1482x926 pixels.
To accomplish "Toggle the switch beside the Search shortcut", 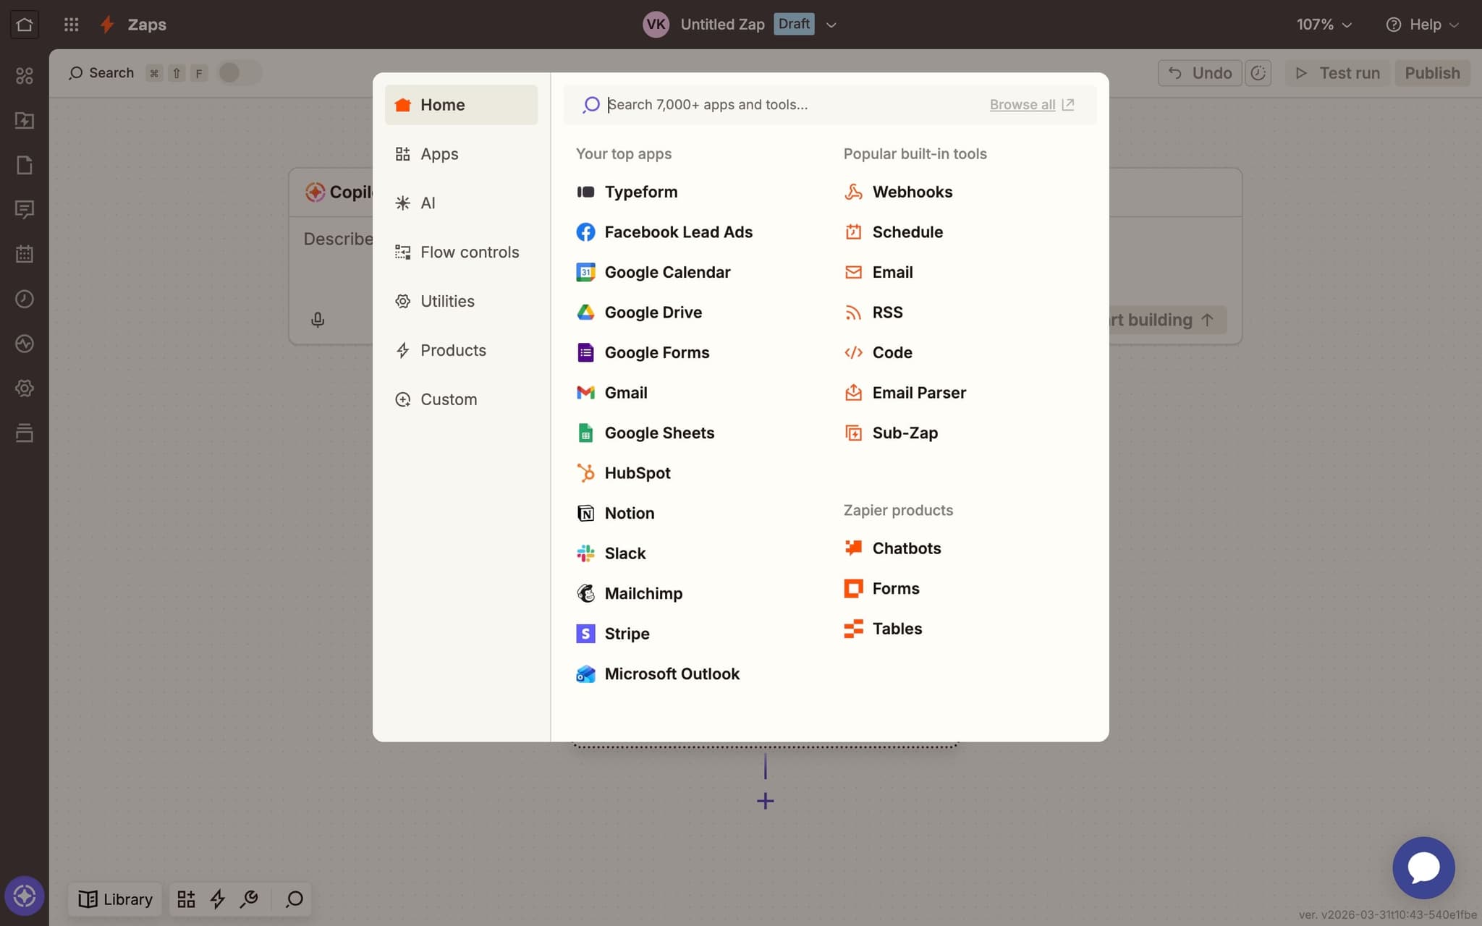I will point(240,72).
